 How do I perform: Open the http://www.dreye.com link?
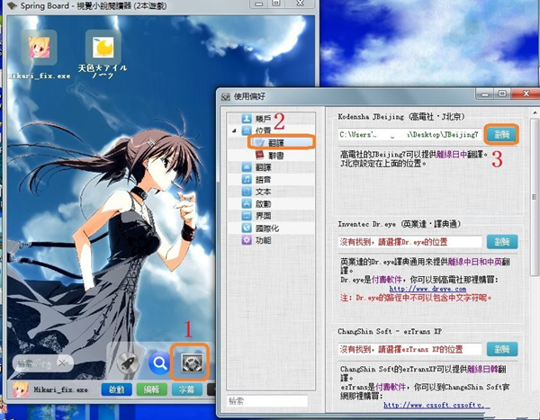[x=427, y=289]
